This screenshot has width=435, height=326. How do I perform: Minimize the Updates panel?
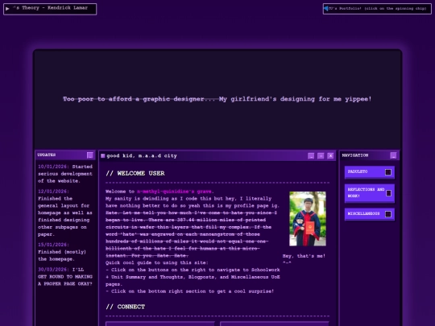[90, 155]
